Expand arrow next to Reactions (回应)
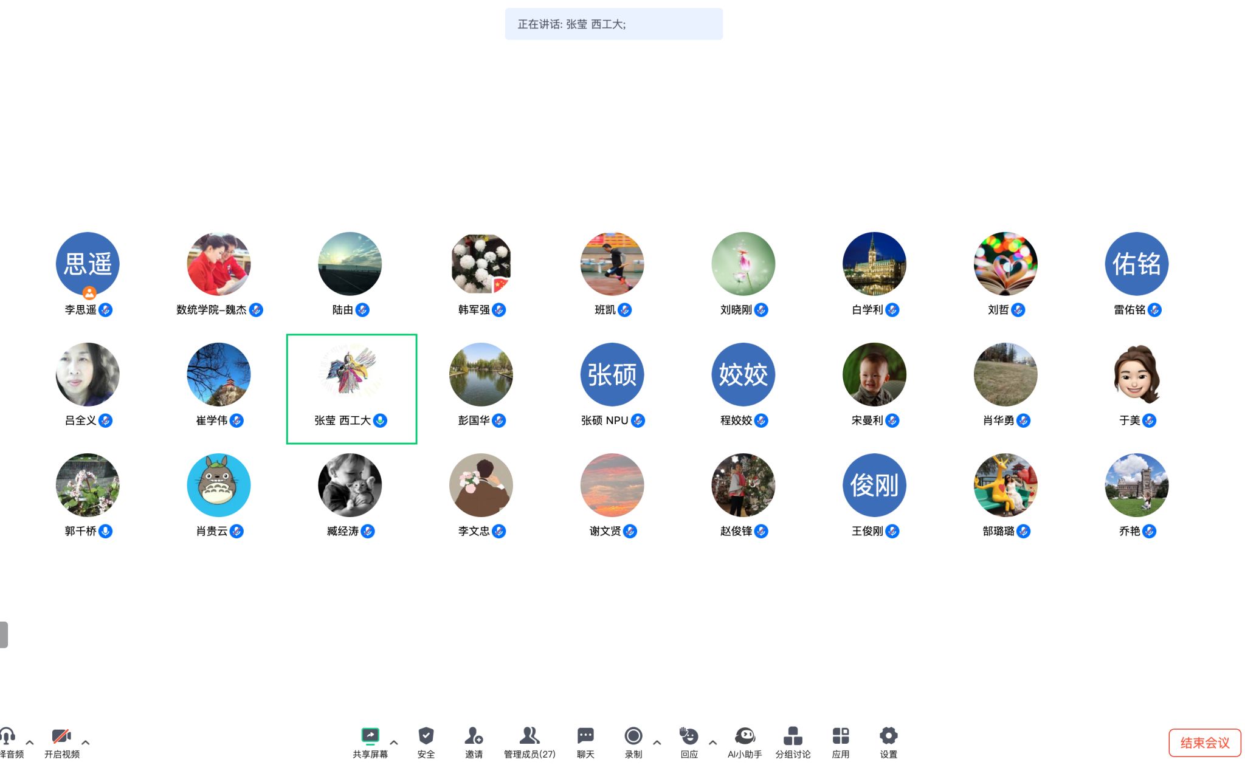Viewport: 1245px width, 765px height. point(713,743)
